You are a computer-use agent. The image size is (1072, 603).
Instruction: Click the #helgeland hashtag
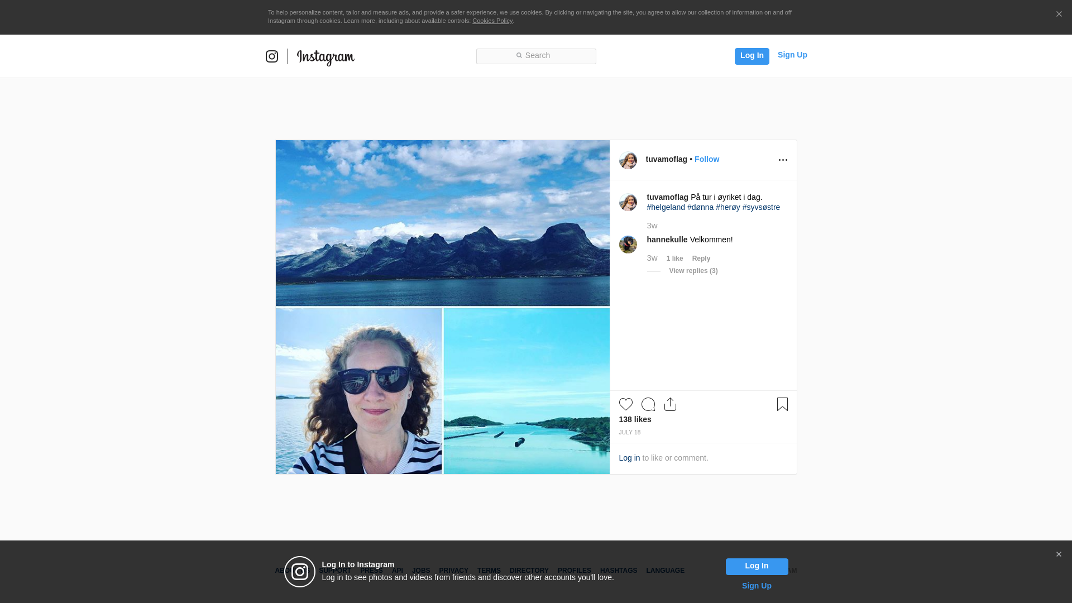click(666, 207)
